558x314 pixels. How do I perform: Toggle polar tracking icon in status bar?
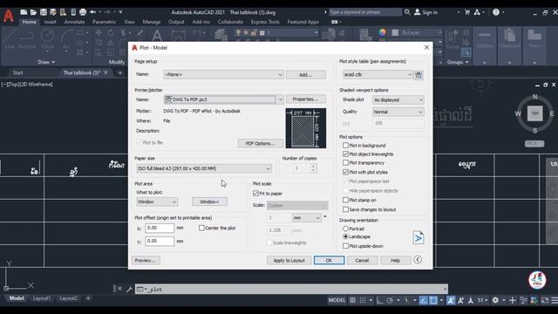(x=390, y=300)
